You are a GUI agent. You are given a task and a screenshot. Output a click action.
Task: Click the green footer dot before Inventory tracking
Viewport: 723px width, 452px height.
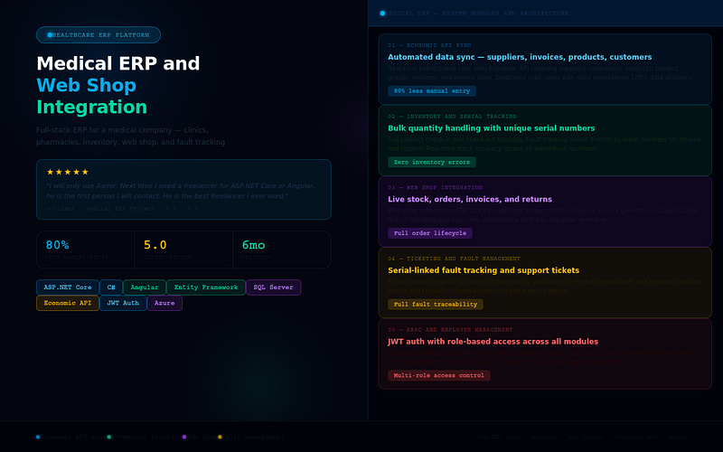(109, 437)
